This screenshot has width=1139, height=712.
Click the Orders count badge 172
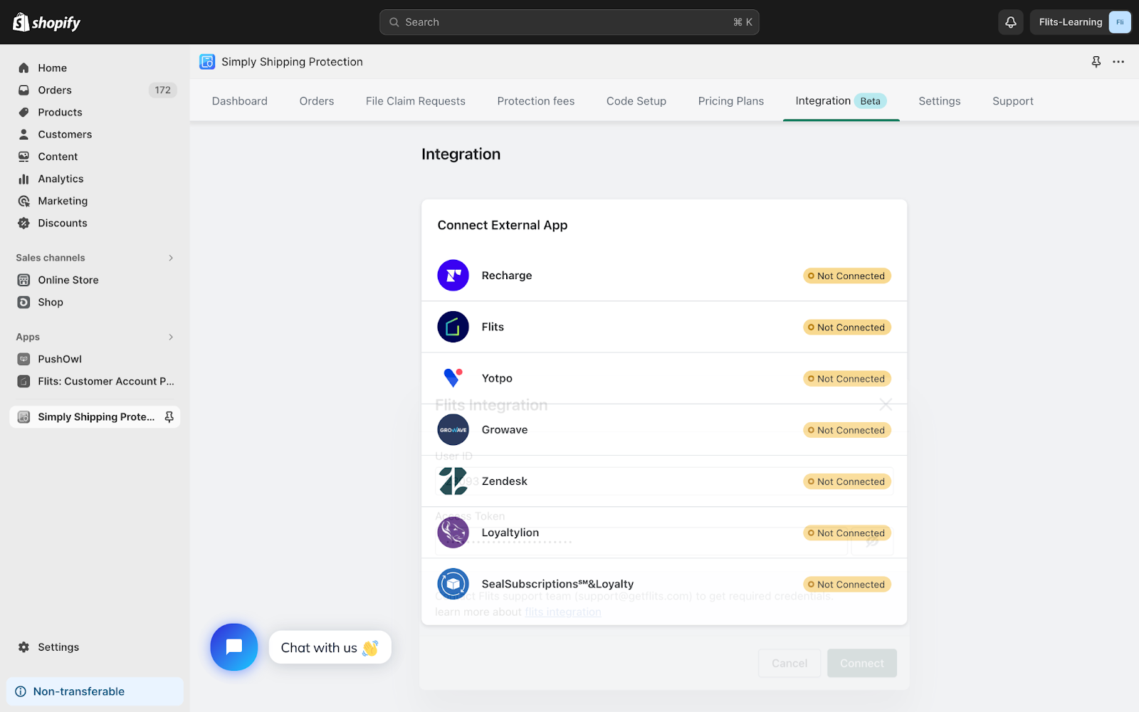point(162,90)
